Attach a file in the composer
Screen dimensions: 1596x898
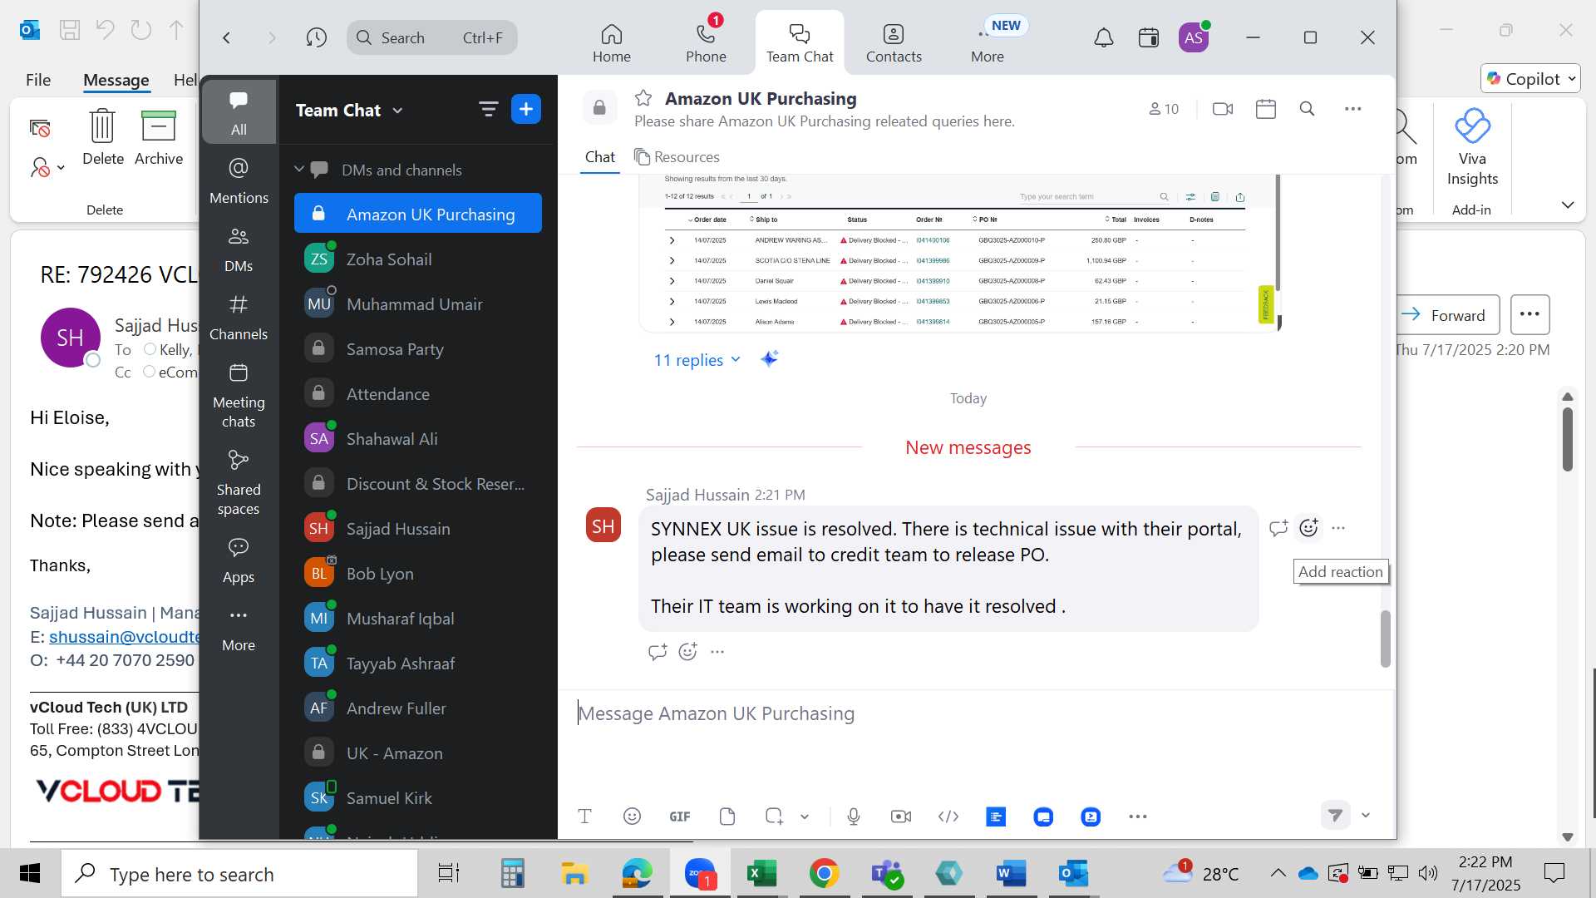(727, 817)
